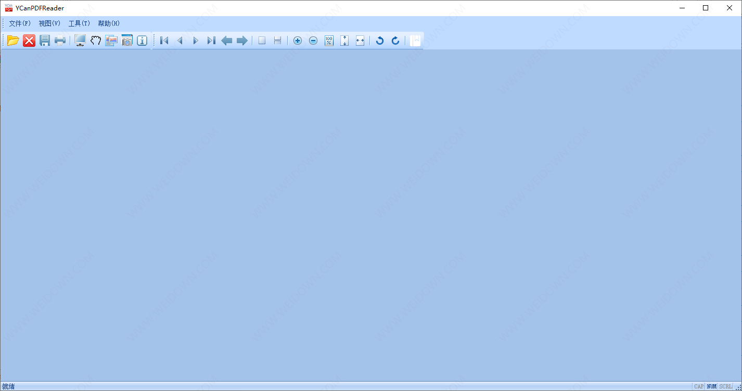The image size is (742, 391).
Task: Zoom in with the plus icon
Action: coord(298,41)
